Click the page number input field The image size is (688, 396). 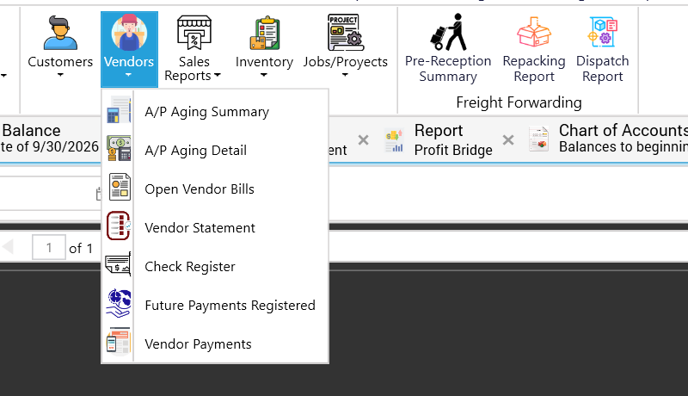point(49,248)
